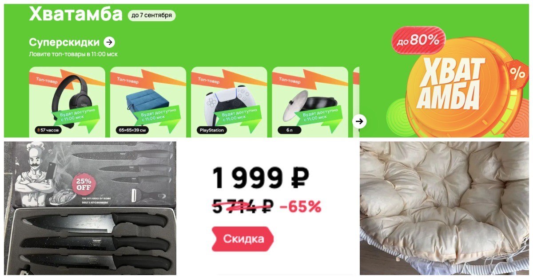Screen dimensions: 533x279
Task: Click the Хватамба heading
Action: pyautogui.click(x=76, y=14)
